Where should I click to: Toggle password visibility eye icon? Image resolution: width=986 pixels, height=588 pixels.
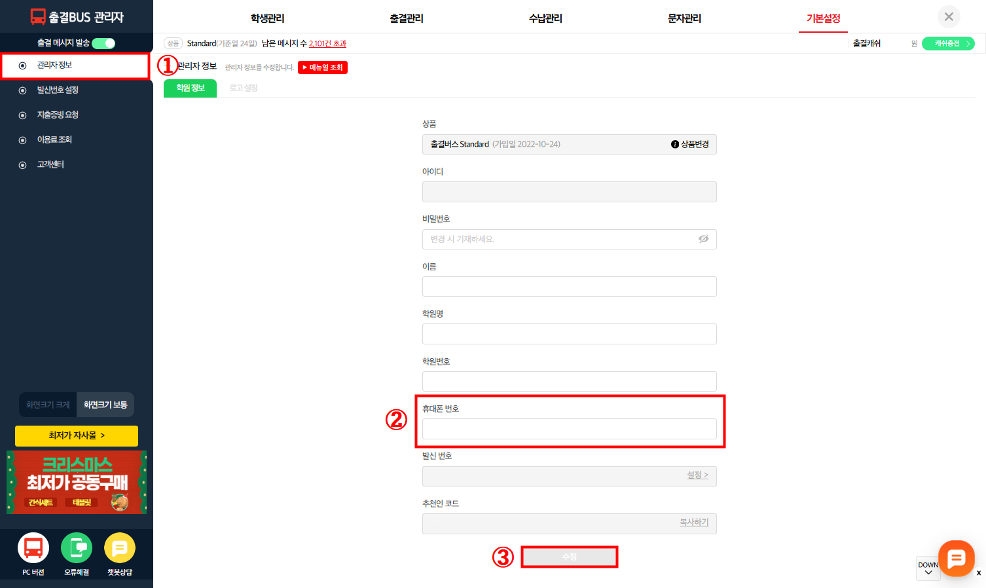(x=703, y=239)
